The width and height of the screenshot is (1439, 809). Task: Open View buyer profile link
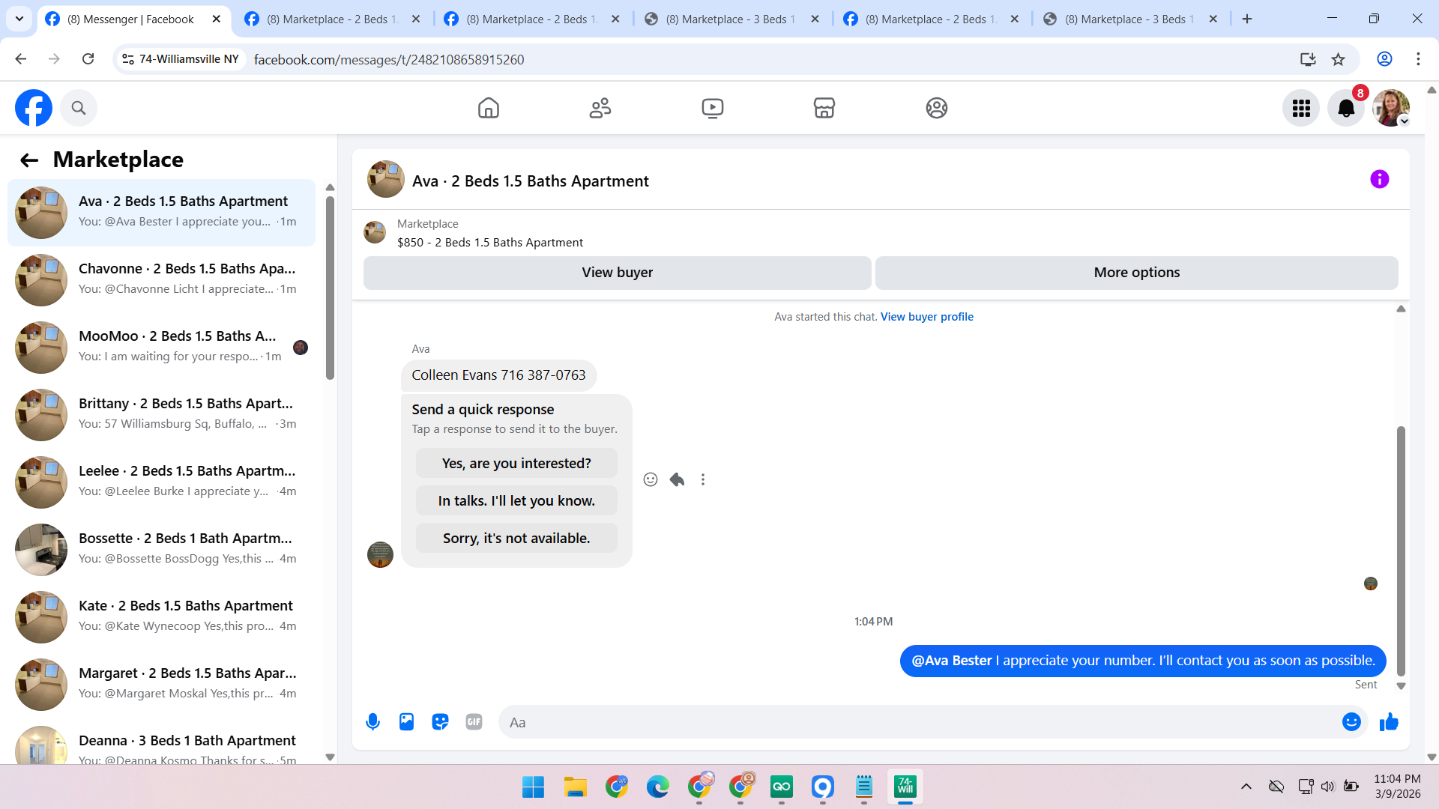tap(926, 317)
